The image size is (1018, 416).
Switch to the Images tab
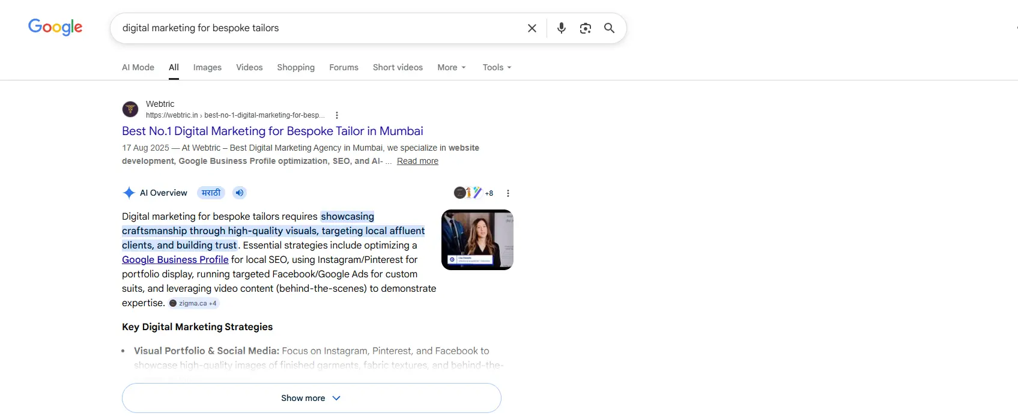207,67
